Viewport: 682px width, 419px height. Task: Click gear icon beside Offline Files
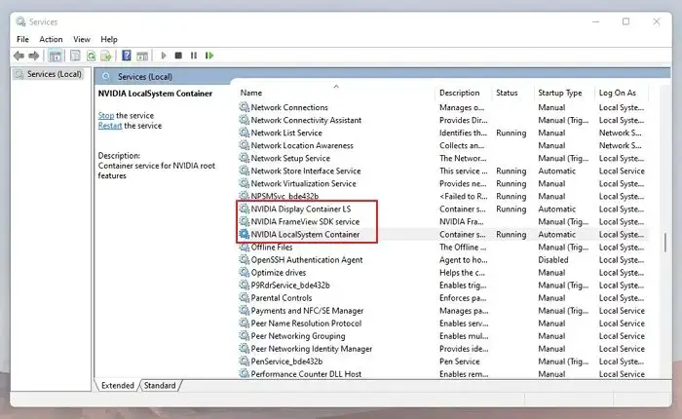(x=244, y=248)
